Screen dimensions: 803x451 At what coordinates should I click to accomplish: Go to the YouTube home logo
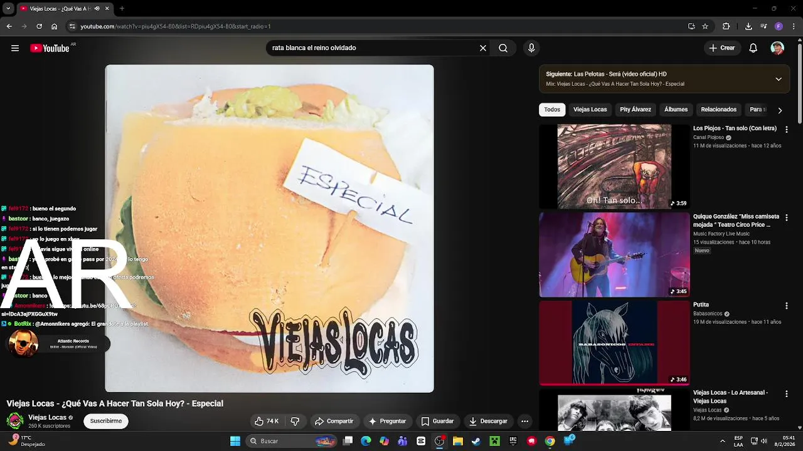pyautogui.click(x=50, y=48)
